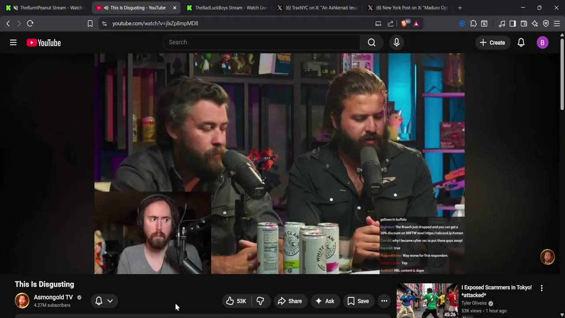Expand subscription notification options chevron
The image size is (565, 318).
point(110,301)
